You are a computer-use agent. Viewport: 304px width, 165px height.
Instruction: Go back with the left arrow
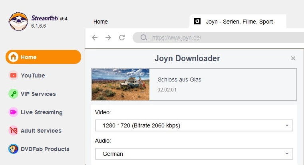pos(95,38)
